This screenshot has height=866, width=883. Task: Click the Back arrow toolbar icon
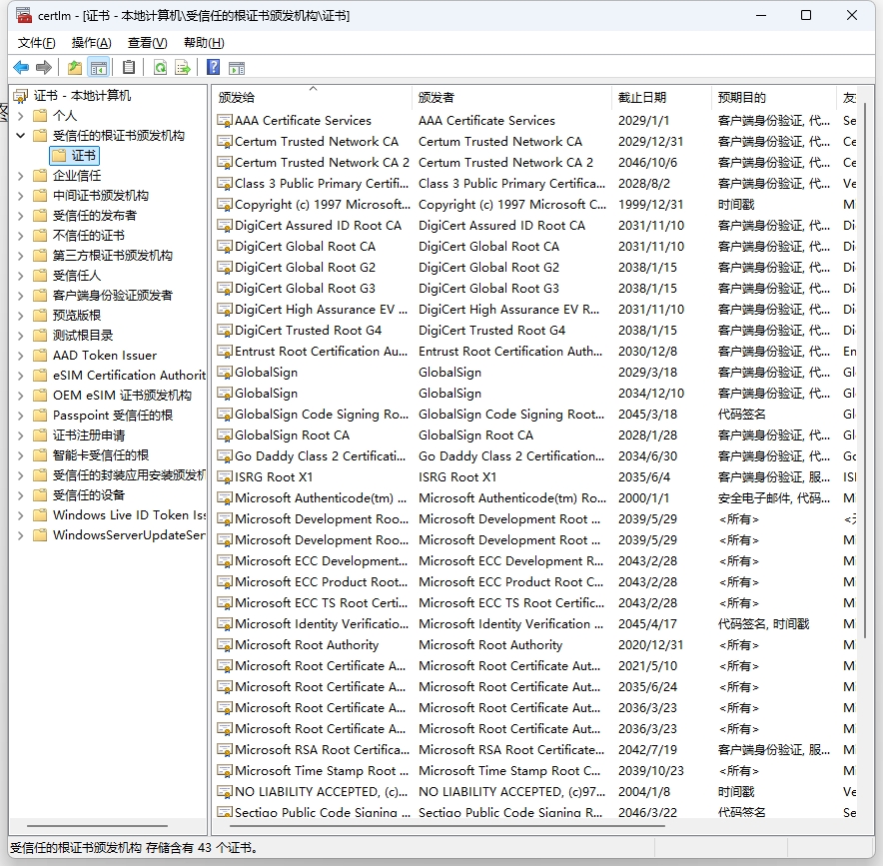[21, 68]
